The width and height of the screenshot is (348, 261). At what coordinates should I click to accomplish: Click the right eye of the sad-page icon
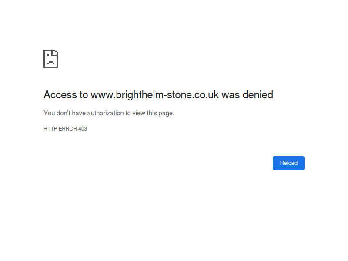[56, 51]
